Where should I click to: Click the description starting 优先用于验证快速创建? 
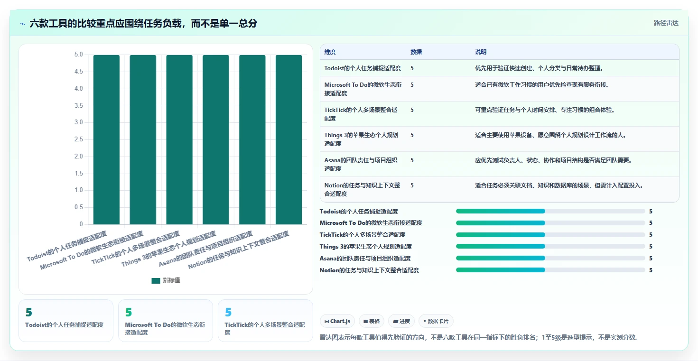pos(539,68)
